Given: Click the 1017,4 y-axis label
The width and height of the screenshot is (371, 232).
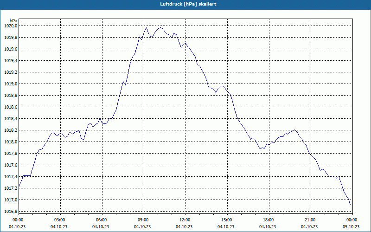Looking at the screenshot, I should (11, 177).
